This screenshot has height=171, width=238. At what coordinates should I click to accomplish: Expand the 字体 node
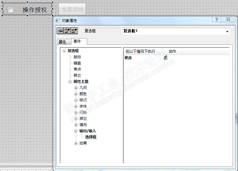[x=76, y=107]
